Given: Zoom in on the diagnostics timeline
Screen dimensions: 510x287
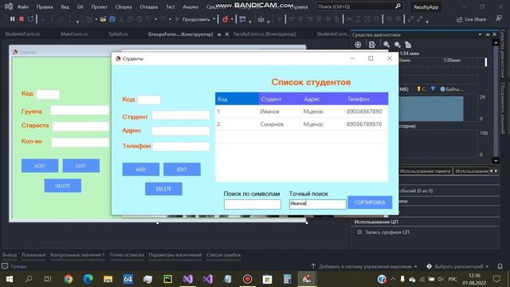Looking at the screenshot, I should pos(386,45).
